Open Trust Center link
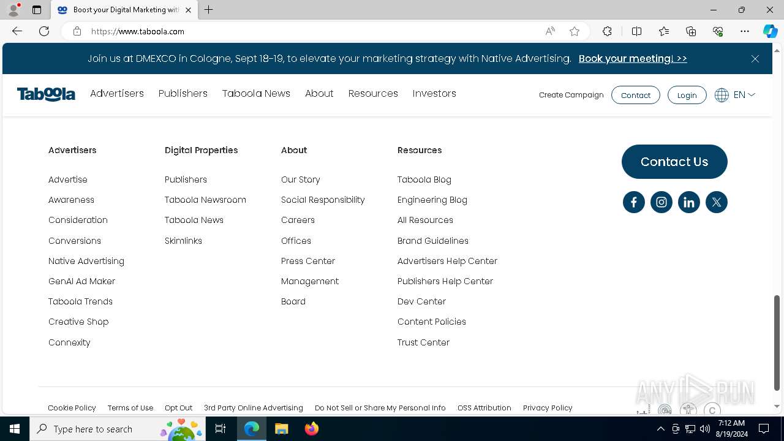Image resolution: width=784 pixels, height=441 pixels. click(423, 342)
